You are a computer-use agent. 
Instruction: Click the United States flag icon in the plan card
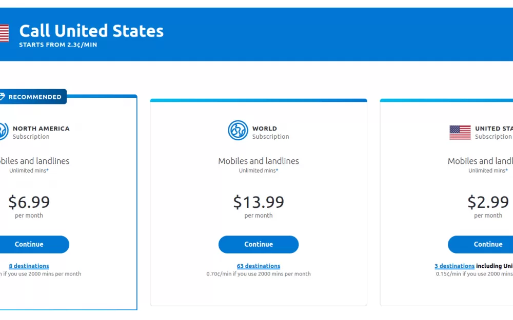tap(460, 132)
